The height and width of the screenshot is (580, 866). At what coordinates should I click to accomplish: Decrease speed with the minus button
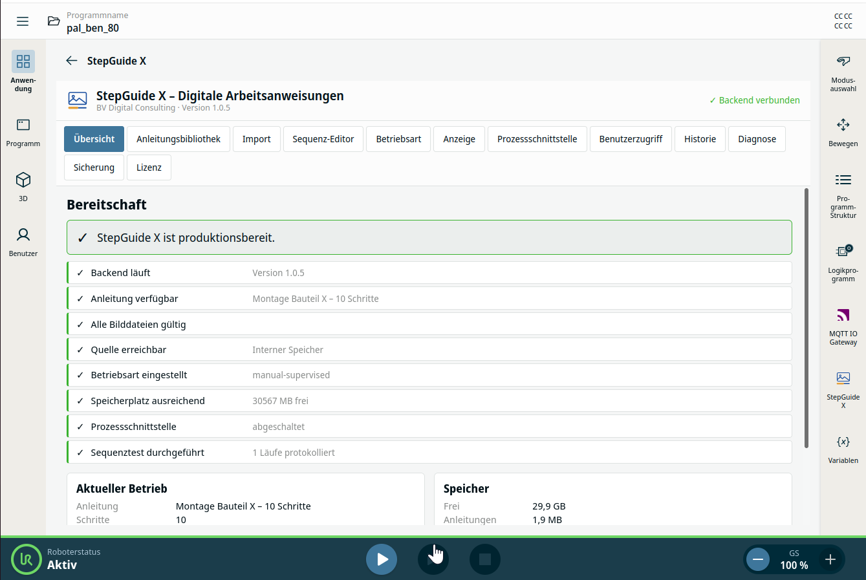click(758, 559)
